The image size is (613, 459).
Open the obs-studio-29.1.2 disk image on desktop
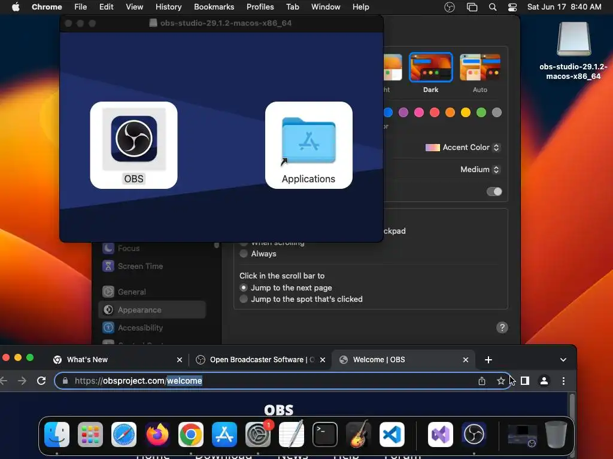point(573,39)
